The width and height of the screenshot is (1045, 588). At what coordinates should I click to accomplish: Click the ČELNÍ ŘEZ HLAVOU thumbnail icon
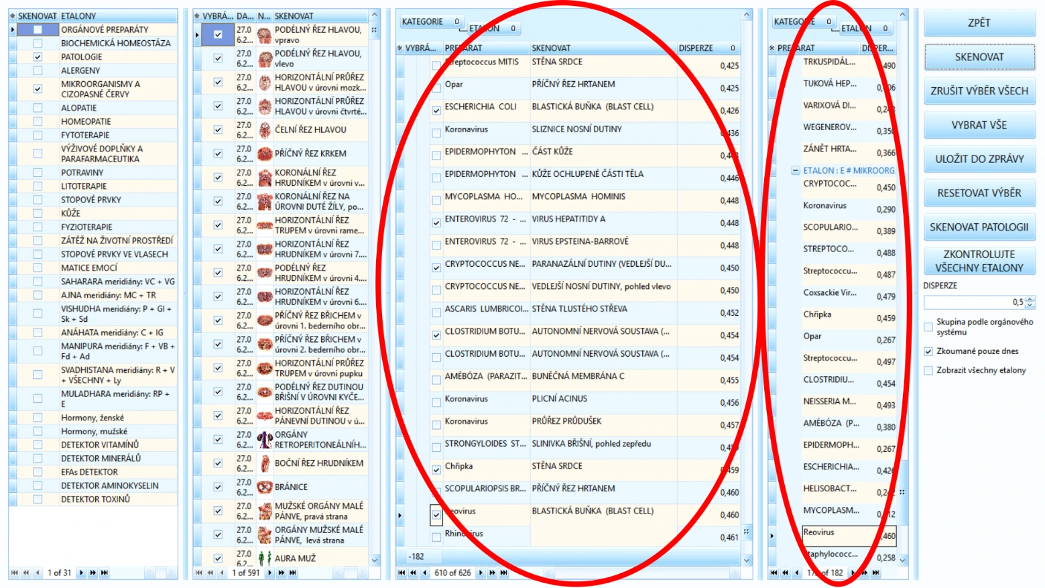(264, 129)
